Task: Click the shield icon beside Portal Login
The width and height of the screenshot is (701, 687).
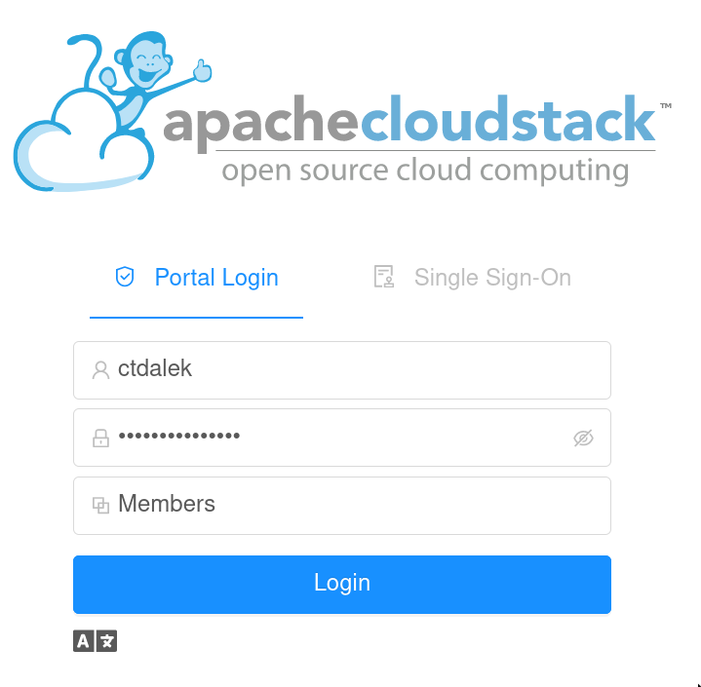Action: pos(125,277)
